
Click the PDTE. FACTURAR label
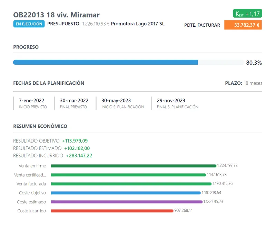(202, 25)
